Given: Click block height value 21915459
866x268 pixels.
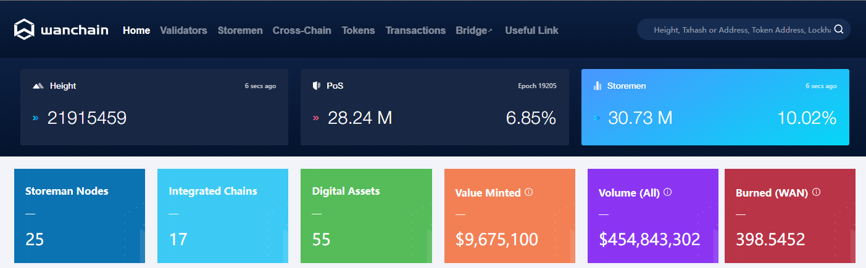Looking at the screenshot, I should (87, 118).
